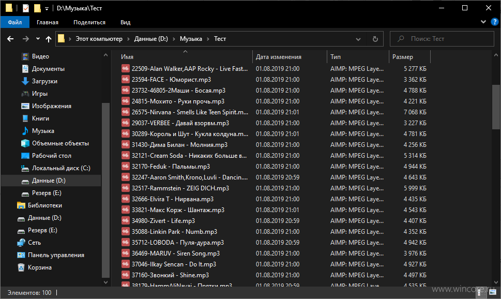
Task: Click the folder icon in title bar
Action: 9,8
